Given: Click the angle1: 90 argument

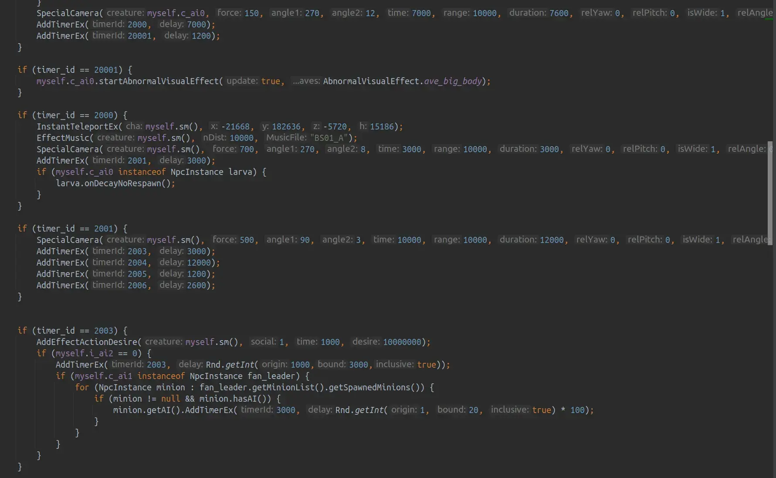Looking at the screenshot, I should pyautogui.click(x=288, y=240).
